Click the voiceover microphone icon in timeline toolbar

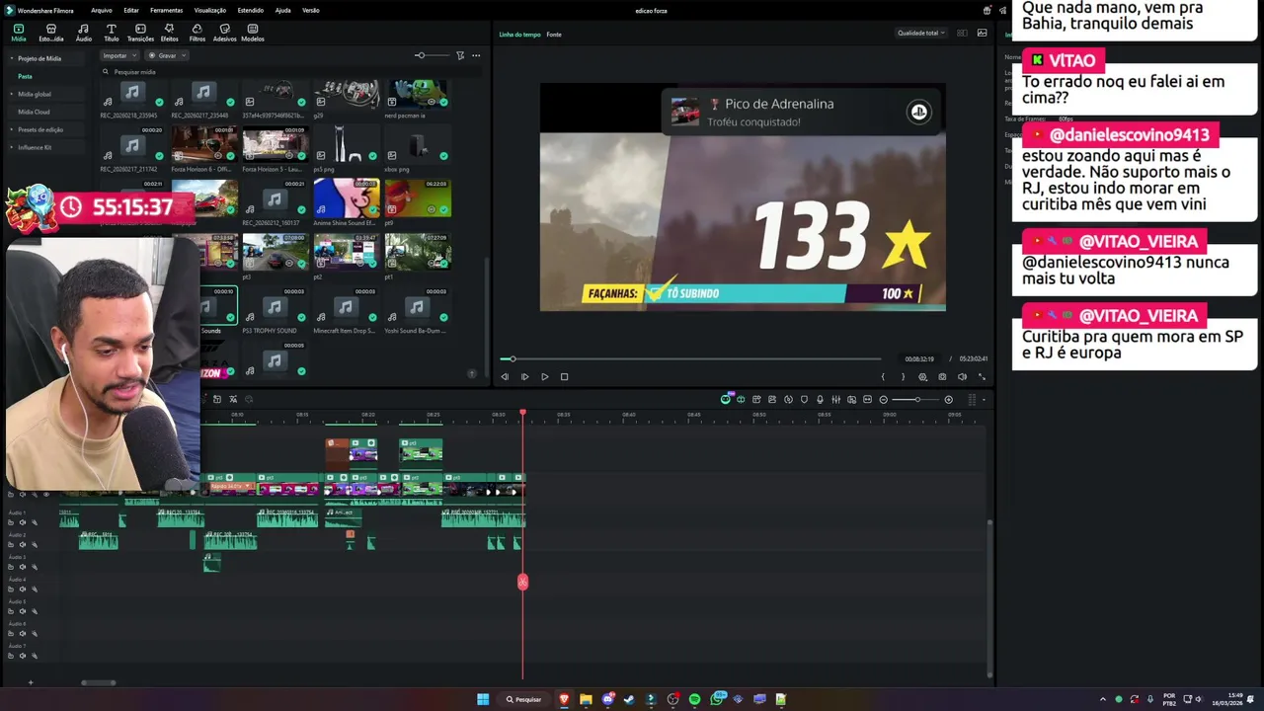pos(820,399)
